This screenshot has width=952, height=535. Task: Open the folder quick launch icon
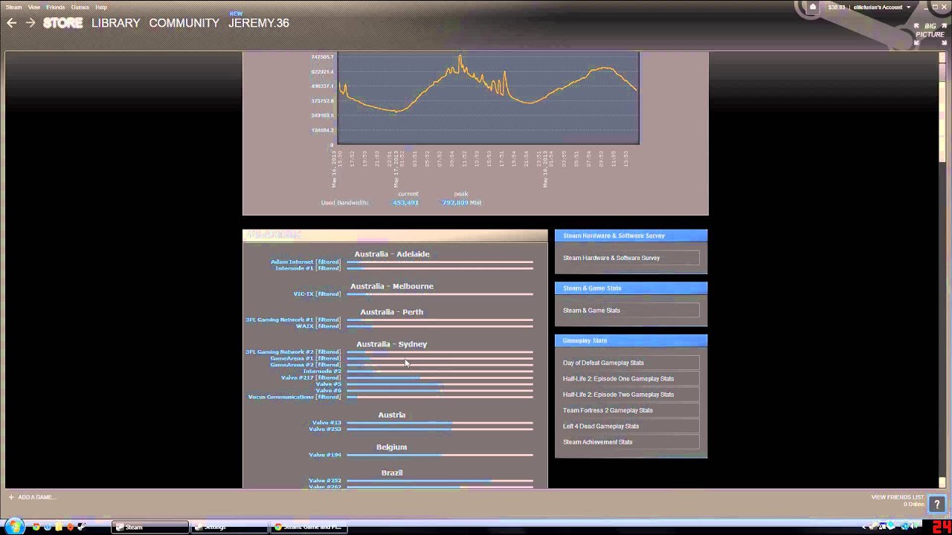[59, 527]
